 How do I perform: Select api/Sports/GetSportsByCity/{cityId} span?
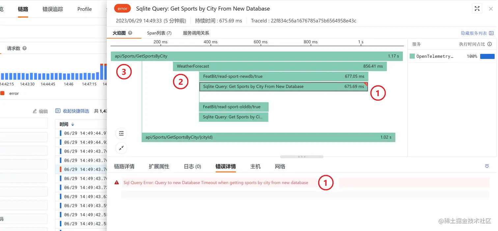point(268,137)
